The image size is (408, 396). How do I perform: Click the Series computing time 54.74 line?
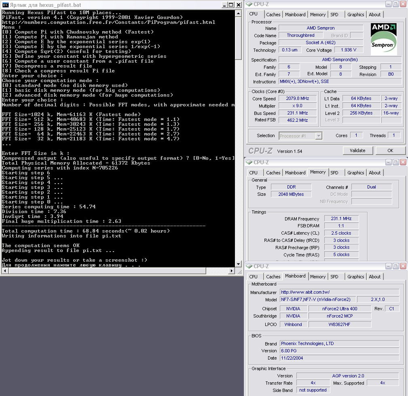coord(49,207)
